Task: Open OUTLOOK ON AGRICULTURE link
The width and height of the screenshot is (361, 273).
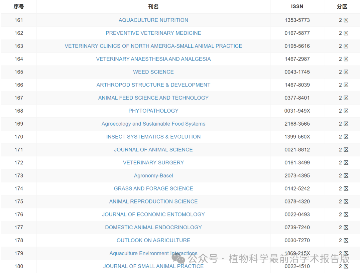Action: tap(153, 240)
